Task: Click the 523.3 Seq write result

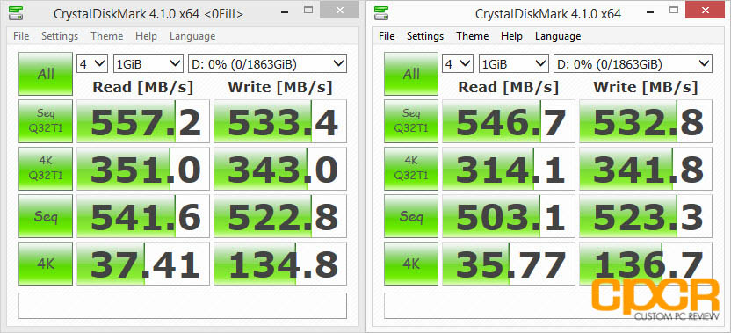Action: (x=646, y=216)
